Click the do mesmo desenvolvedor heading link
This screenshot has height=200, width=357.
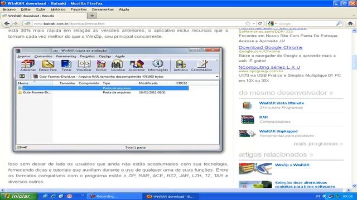286,93
